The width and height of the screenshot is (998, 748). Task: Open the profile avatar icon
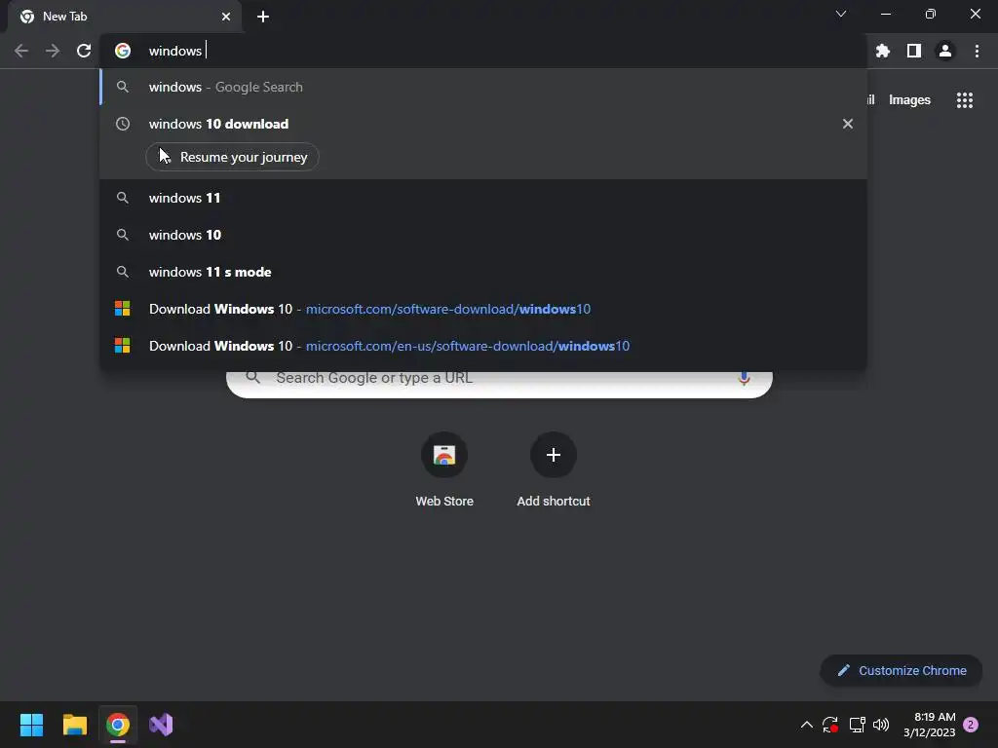click(x=945, y=51)
